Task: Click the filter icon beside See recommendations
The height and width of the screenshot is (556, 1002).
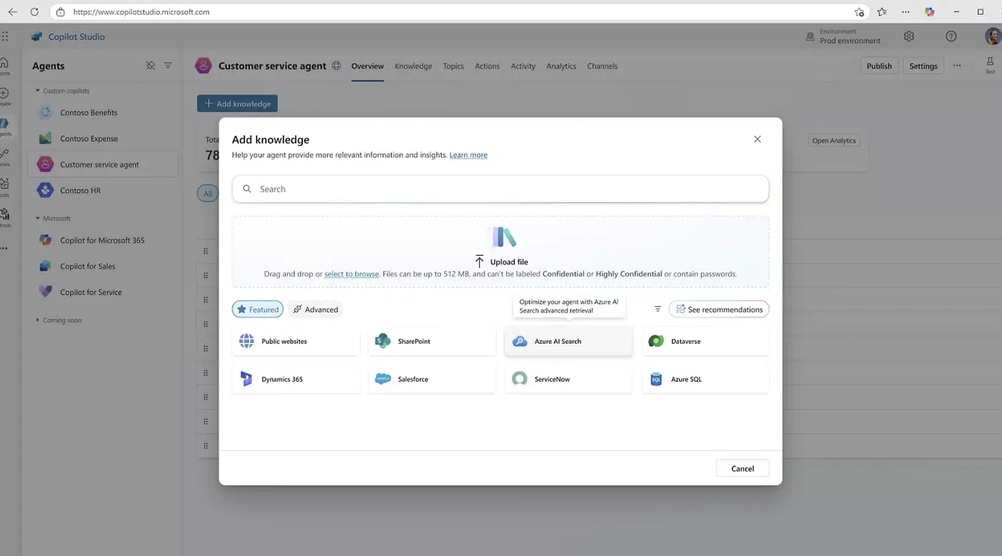Action: click(658, 309)
